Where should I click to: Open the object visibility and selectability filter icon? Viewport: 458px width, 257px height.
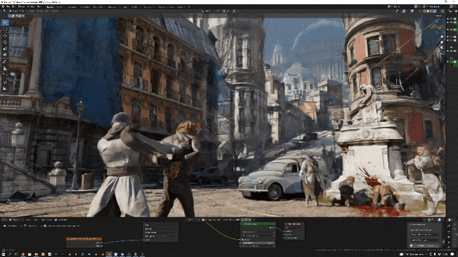point(399,11)
